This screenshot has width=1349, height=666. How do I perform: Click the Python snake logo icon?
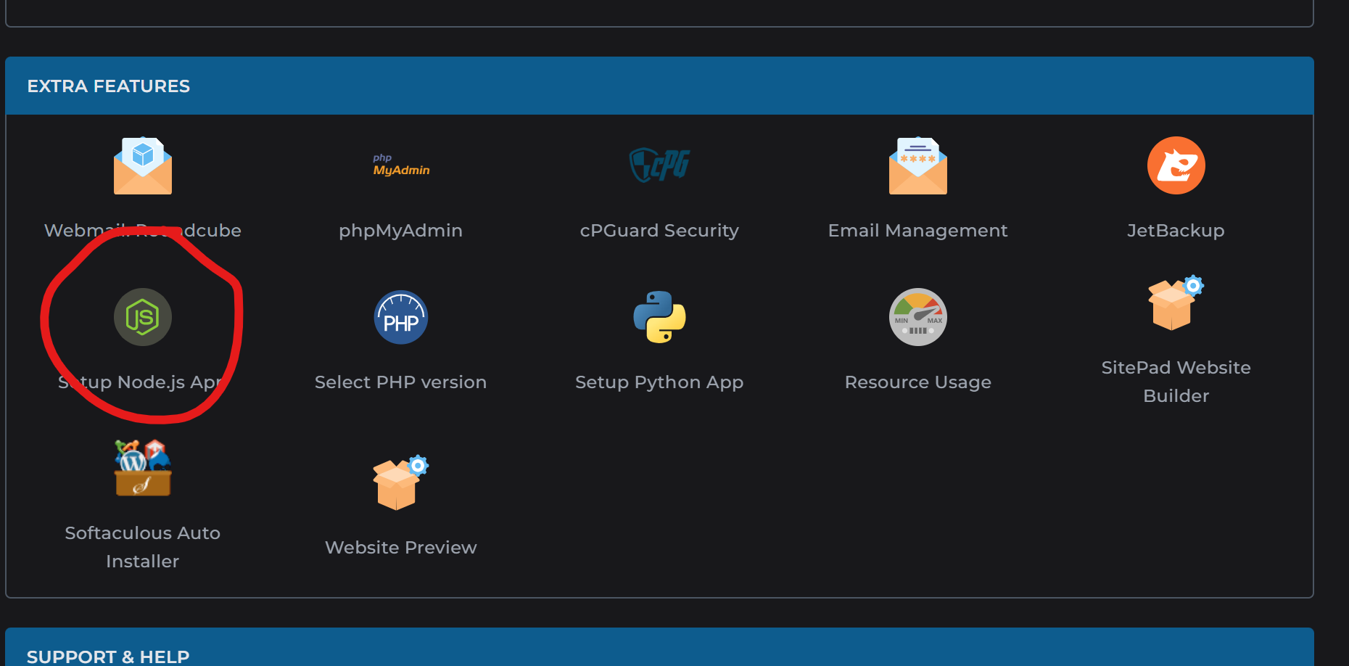tap(659, 317)
